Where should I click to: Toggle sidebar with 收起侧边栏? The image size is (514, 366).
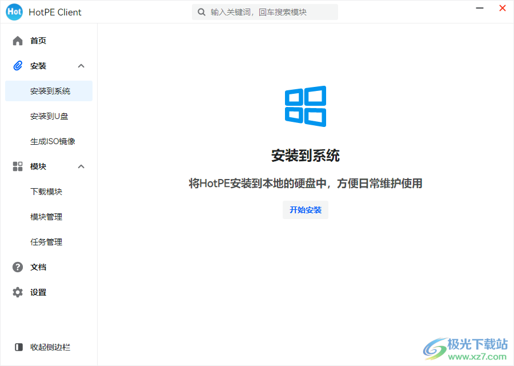[x=50, y=347]
